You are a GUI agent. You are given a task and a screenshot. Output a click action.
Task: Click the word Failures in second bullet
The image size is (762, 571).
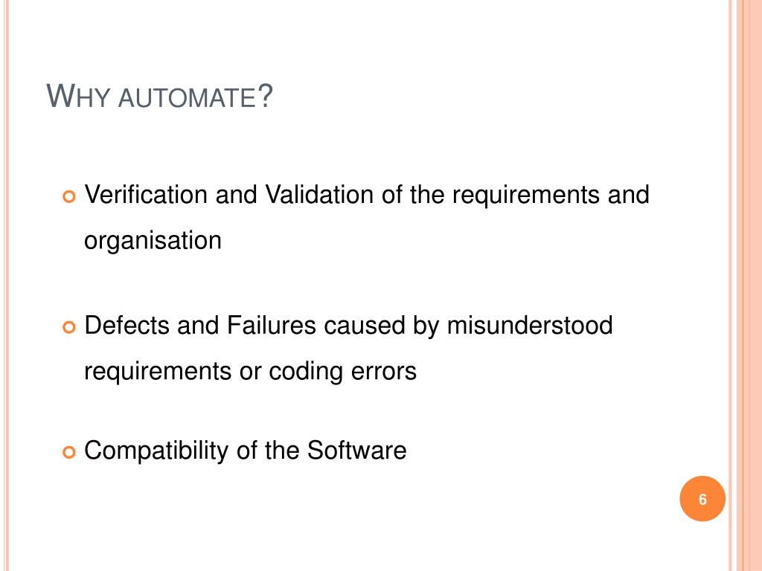[x=271, y=325]
